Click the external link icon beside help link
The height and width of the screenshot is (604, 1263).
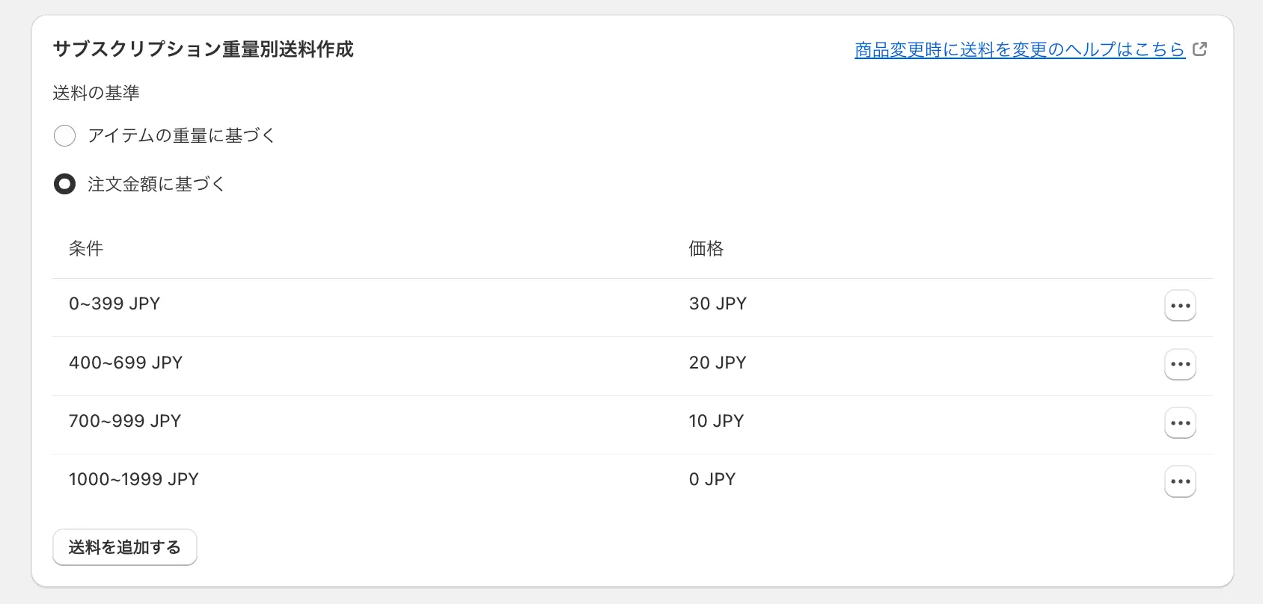[x=1200, y=49]
